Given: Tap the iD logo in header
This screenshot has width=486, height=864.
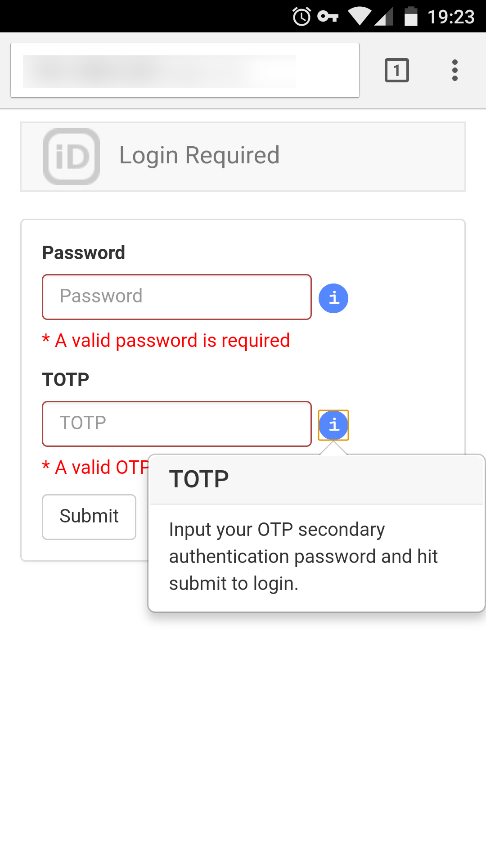Looking at the screenshot, I should point(72,157).
